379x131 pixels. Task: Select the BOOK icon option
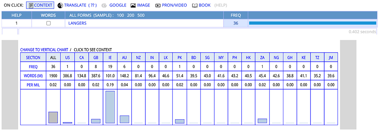click(195, 5)
